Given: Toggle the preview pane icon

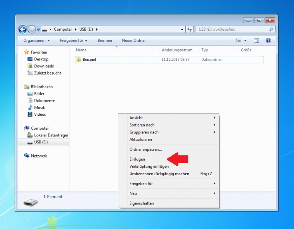Looking at the screenshot, I should pos(256,41).
